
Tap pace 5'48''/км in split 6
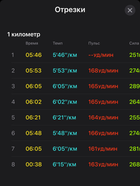[x=65, y=133]
